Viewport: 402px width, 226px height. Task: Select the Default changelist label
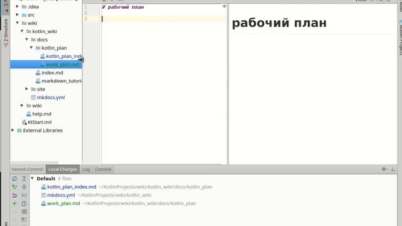click(46, 178)
